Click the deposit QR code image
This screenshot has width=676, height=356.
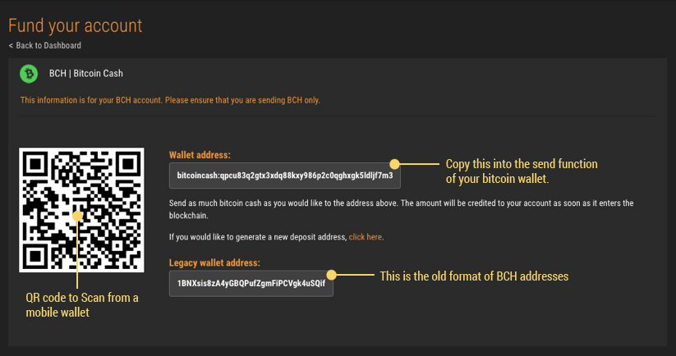pyautogui.click(x=81, y=210)
